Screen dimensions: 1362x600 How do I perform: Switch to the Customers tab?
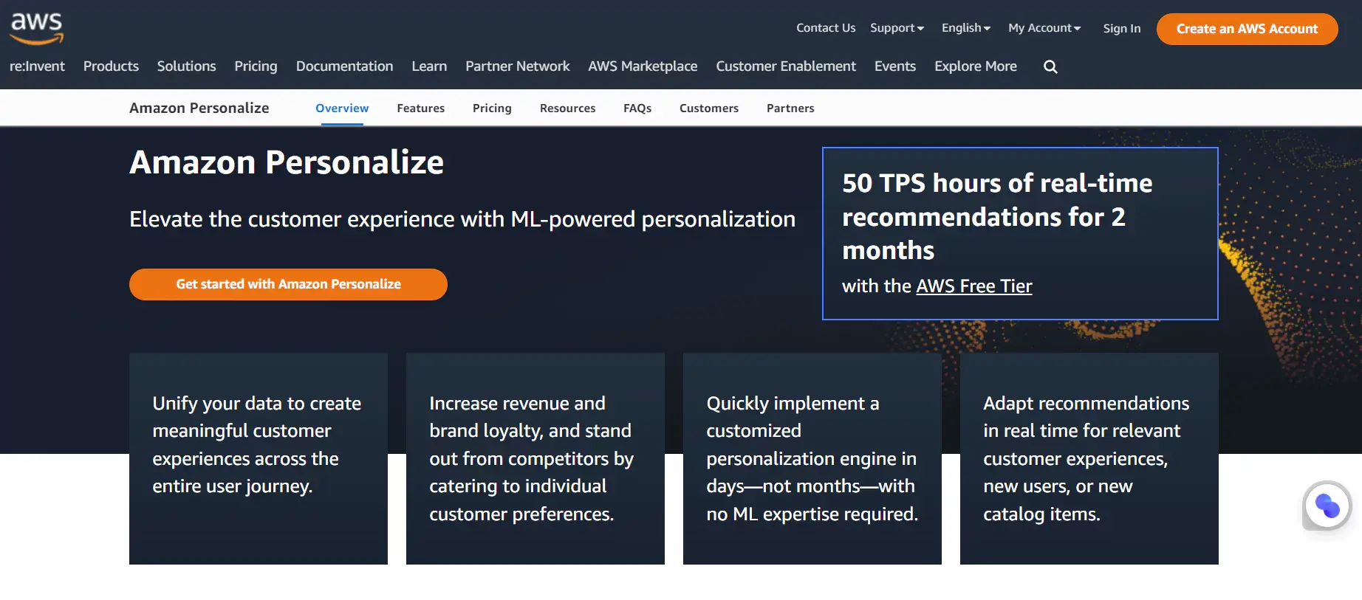tap(709, 108)
